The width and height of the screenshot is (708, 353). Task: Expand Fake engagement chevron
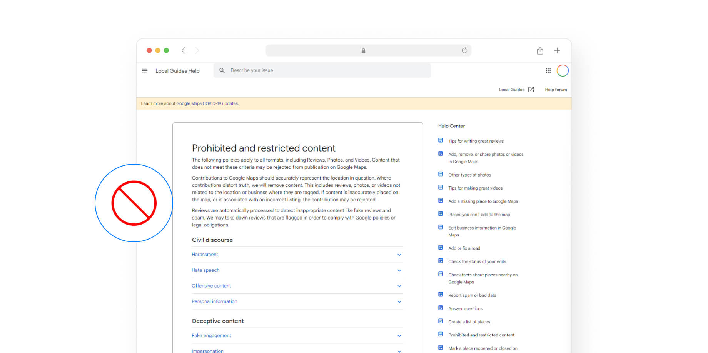pyautogui.click(x=399, y=336)
